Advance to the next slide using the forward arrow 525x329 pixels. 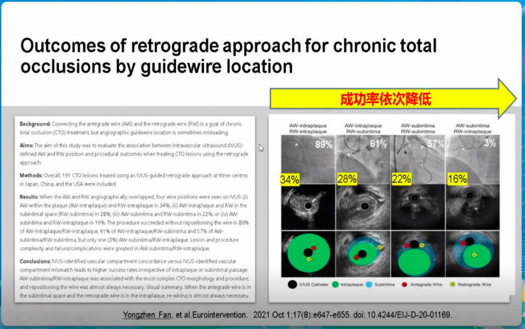(x=23, y=317)
